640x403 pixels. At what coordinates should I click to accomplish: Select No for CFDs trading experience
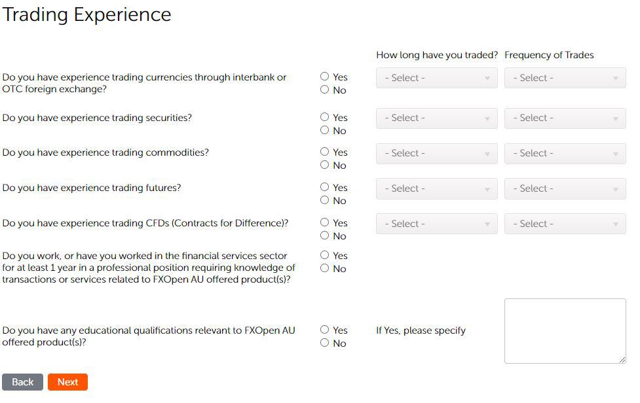pos(325,236)
